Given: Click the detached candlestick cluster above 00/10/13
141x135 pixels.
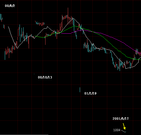Looking at the screenshot, I should pyautogui.click(x=40, y=23).
